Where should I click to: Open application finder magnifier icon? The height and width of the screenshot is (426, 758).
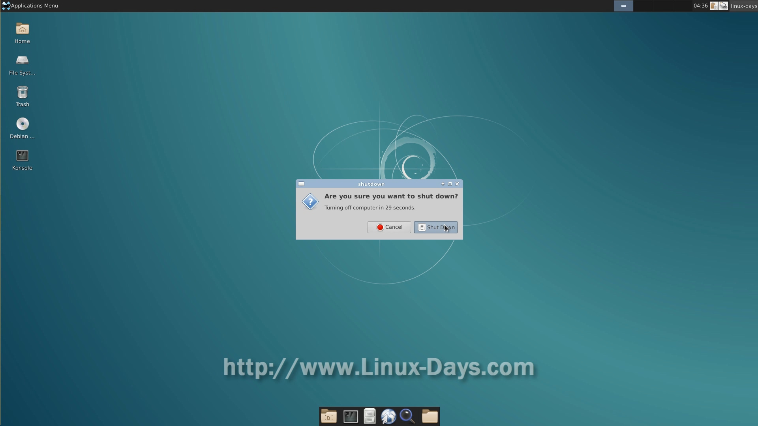pyautogui.click(x=407, y=417)
